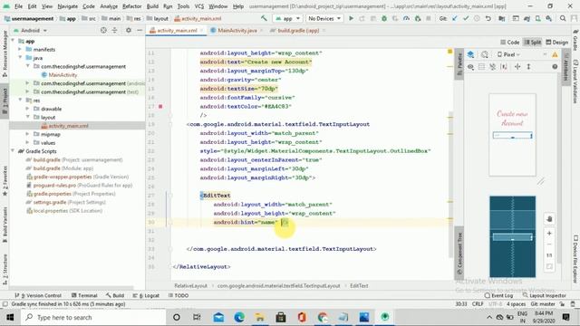Open the Logcat tool window
This screenshot has width=580, height=326.
pos(146,295)
